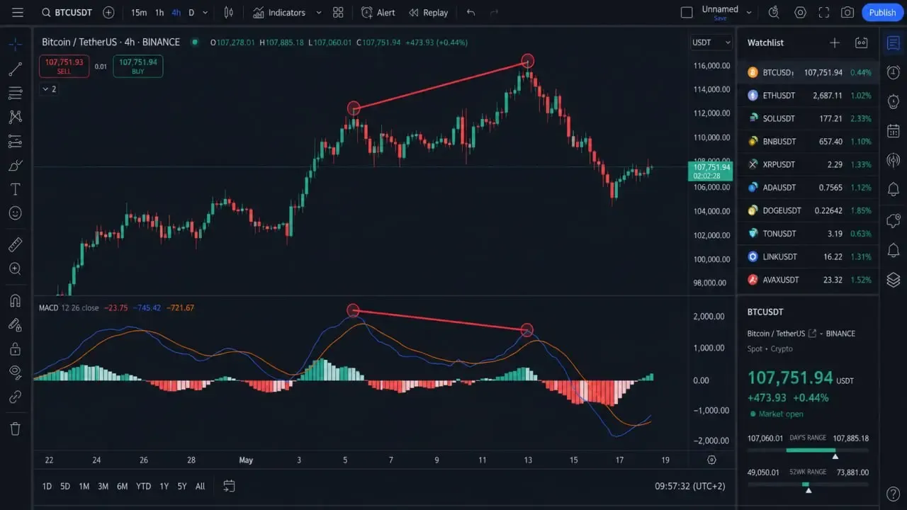Image resolution: width=907 pixels, height=510 pixels.
Task: Open the USDT currency dropdown
Action: click(x=711, y=42)
